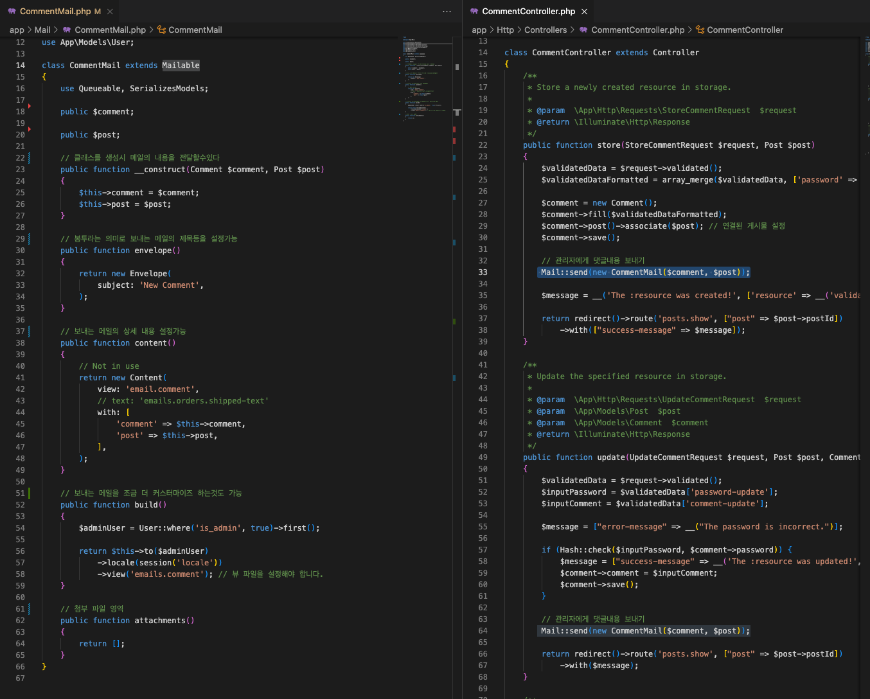The height and width of the screenshot is (699, 870).
Task: Click the '// Not in use' comment
Action: pos(109,366)
